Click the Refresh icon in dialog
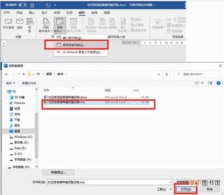 [167, 74]
